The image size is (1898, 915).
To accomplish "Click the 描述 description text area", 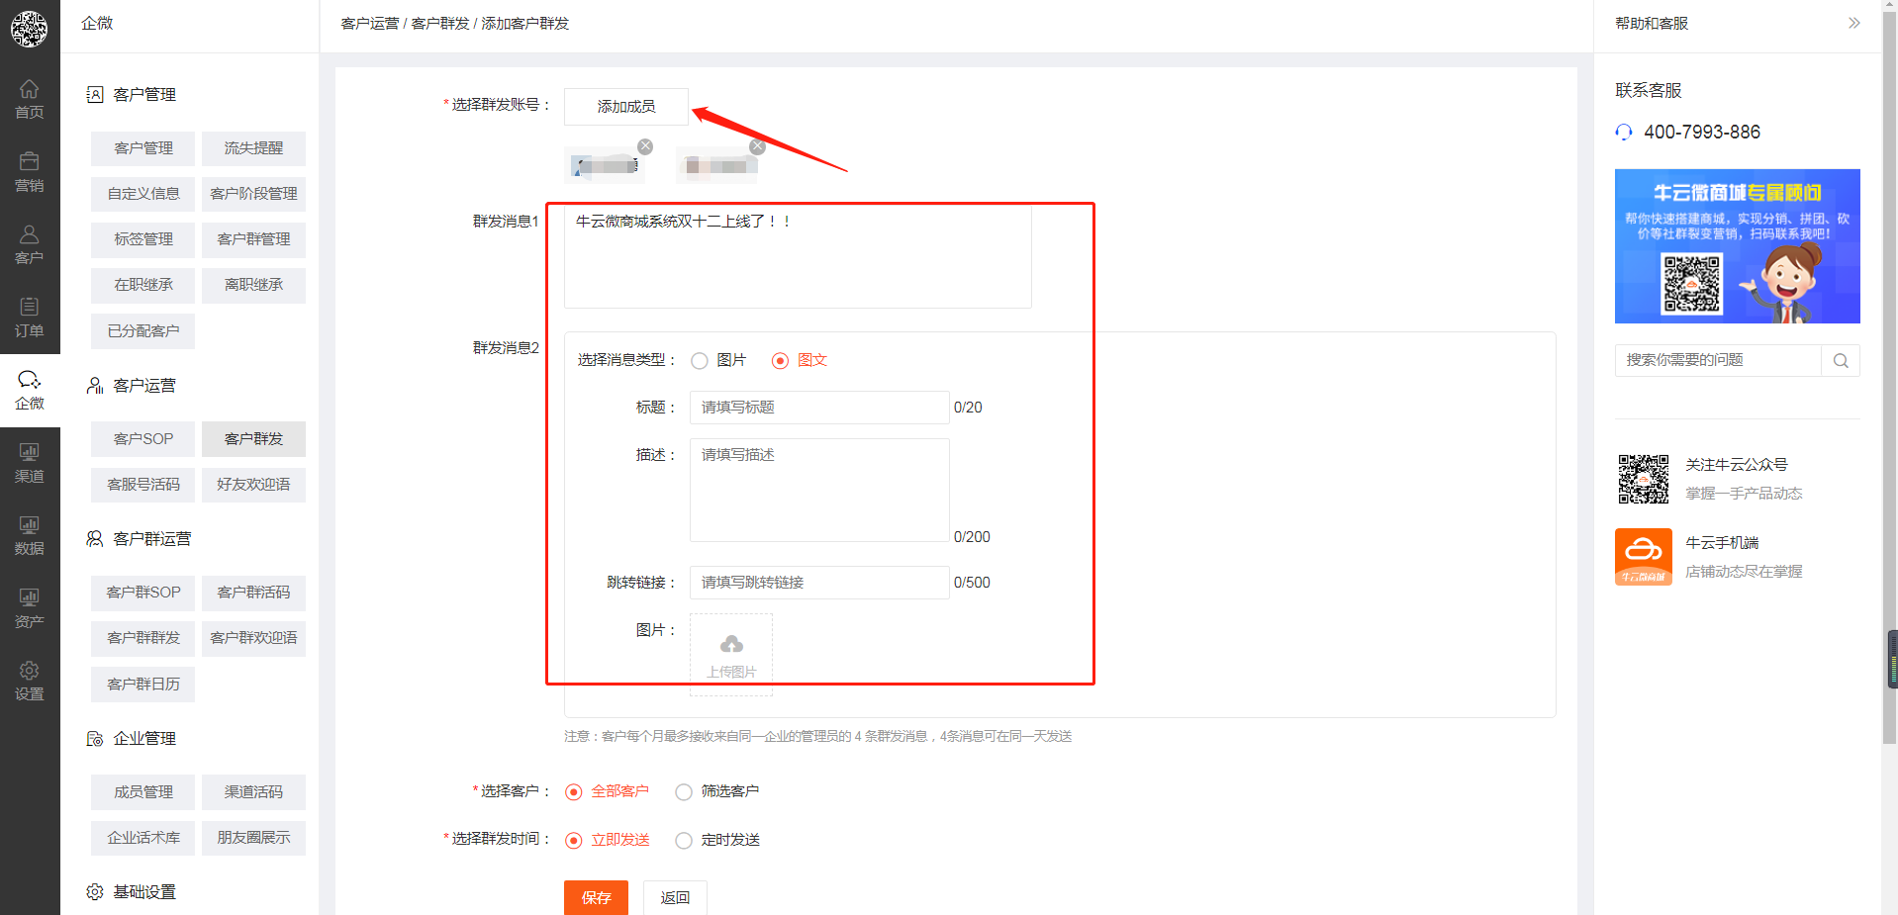I will 819,490.
